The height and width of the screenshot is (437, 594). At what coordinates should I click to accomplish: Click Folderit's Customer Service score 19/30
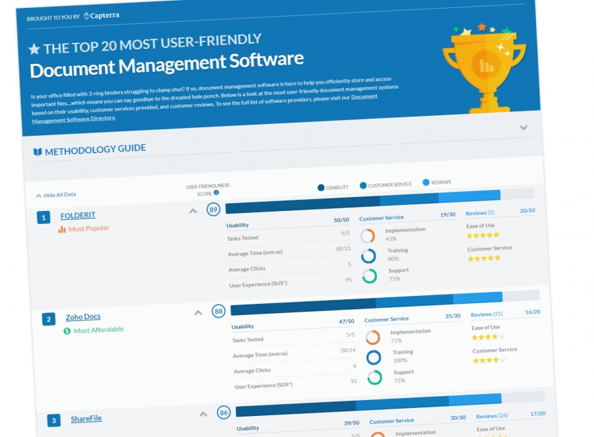[x=447, y=214]
